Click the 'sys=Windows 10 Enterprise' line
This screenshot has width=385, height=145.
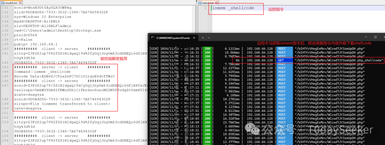point(42,17)
